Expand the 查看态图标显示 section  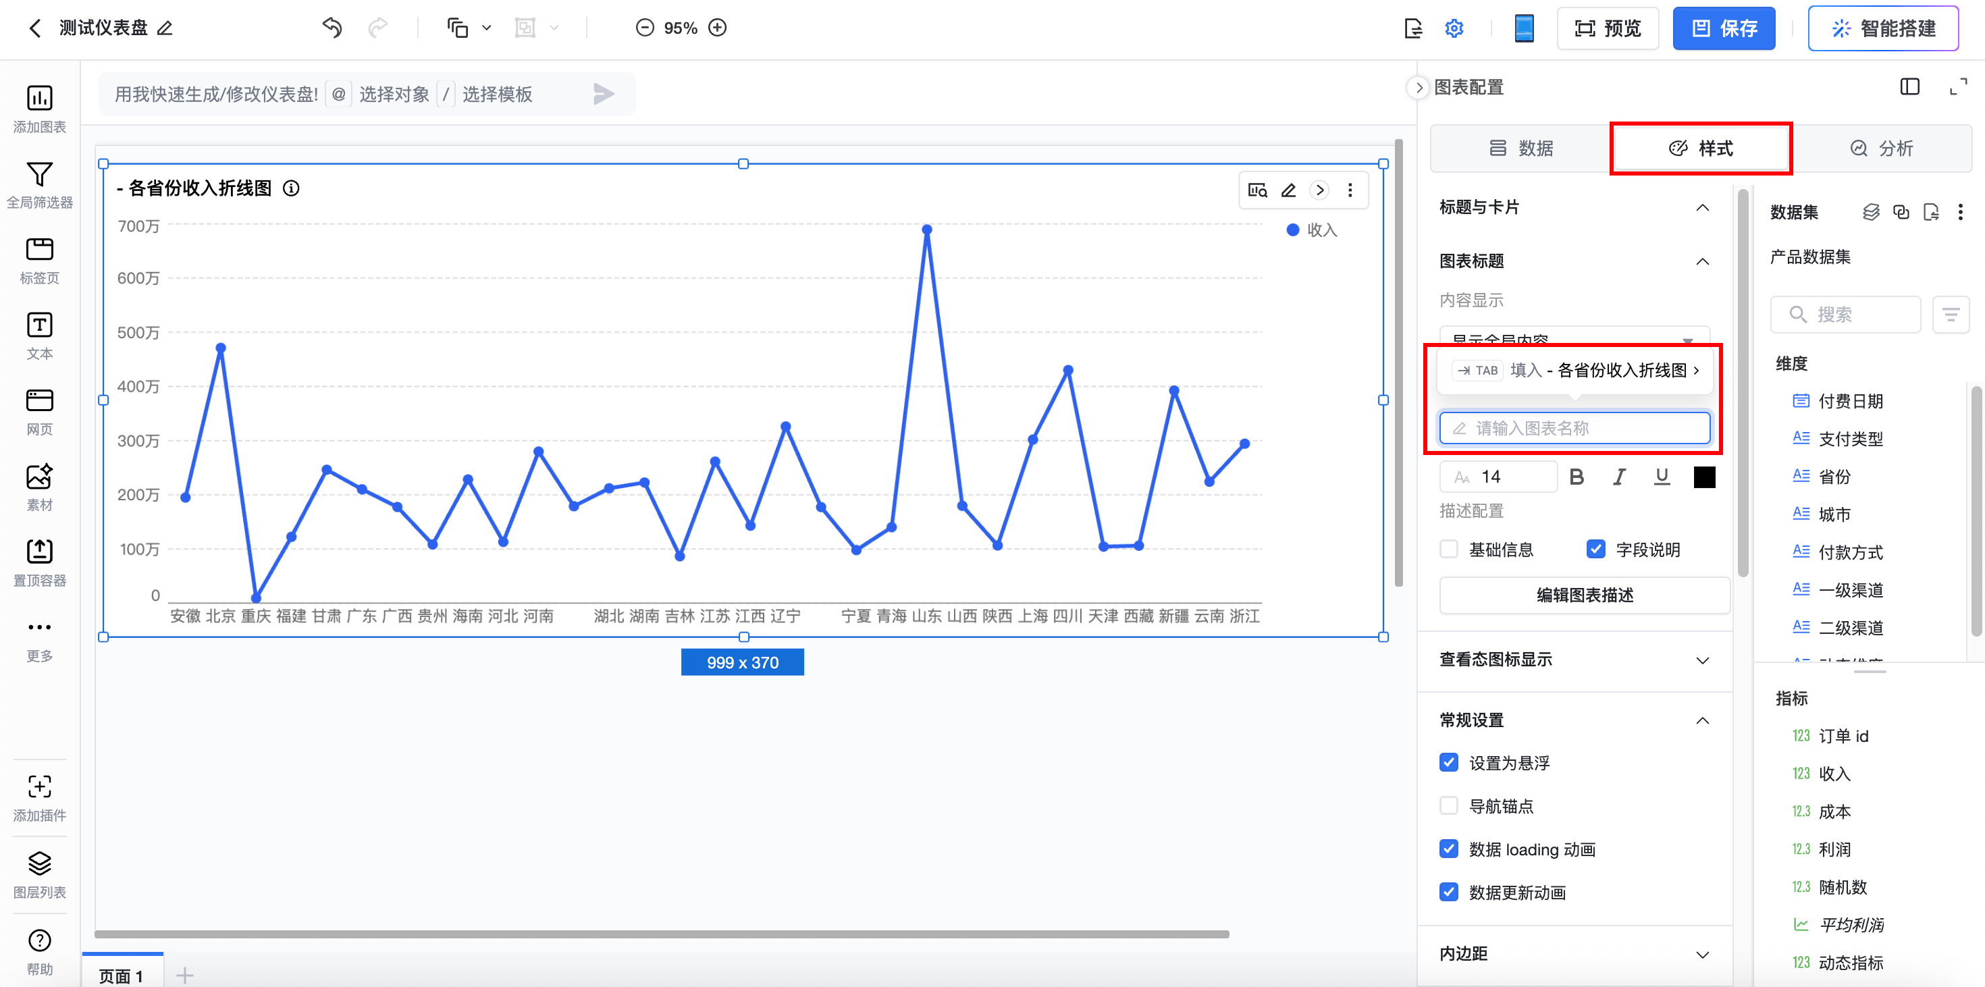point(1702,660)
